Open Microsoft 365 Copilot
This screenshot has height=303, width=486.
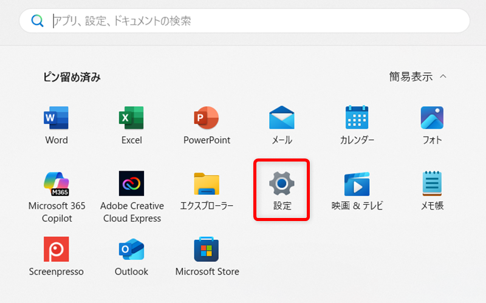(x=56, y=184)
